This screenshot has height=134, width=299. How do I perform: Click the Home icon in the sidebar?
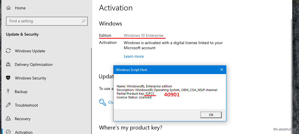click(9, 8)
